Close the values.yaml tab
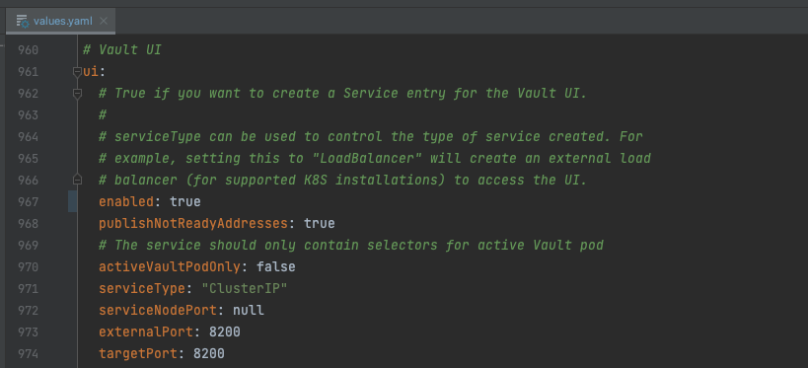Image resolution: width=808 pixels, height=368 pixels. click(104, 21)
